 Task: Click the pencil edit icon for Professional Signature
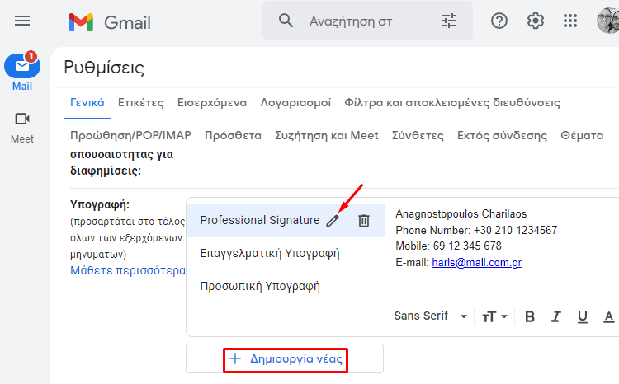(x=333, y=221)
